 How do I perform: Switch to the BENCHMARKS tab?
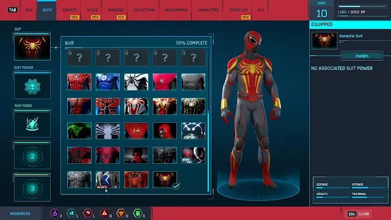(x=176, y=10)
